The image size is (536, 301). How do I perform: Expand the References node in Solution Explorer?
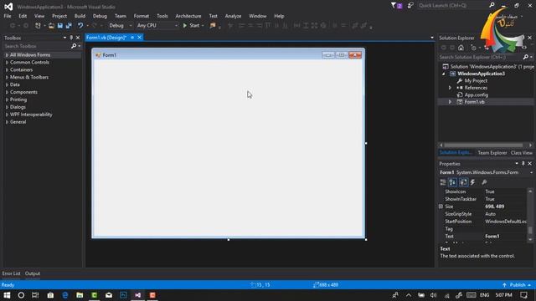coord(450,88)
